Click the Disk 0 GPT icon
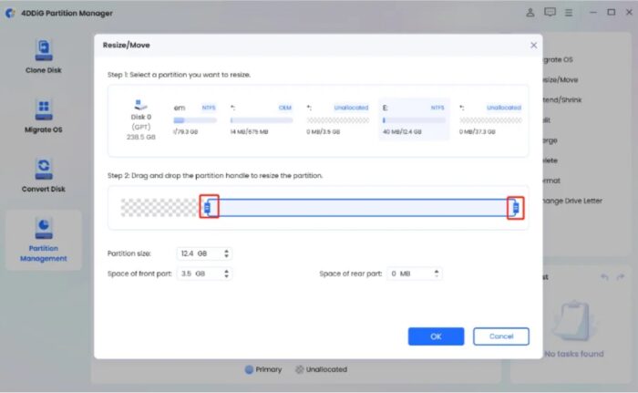Screen dimensions: 638x393 click(140, 105)
